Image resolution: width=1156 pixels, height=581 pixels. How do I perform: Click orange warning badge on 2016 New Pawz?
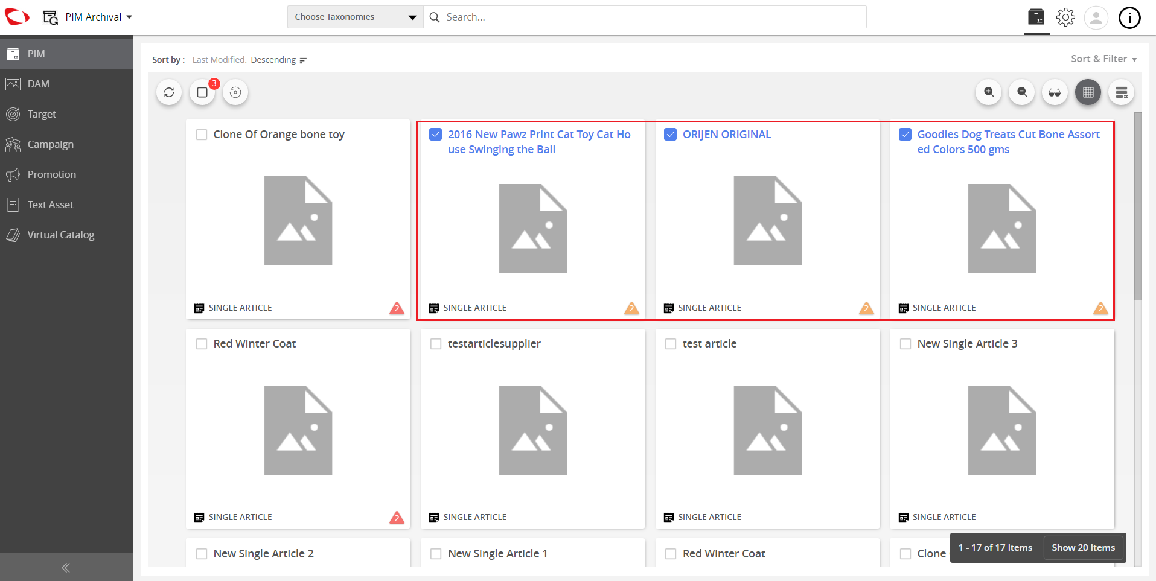[x=631, y=308]
